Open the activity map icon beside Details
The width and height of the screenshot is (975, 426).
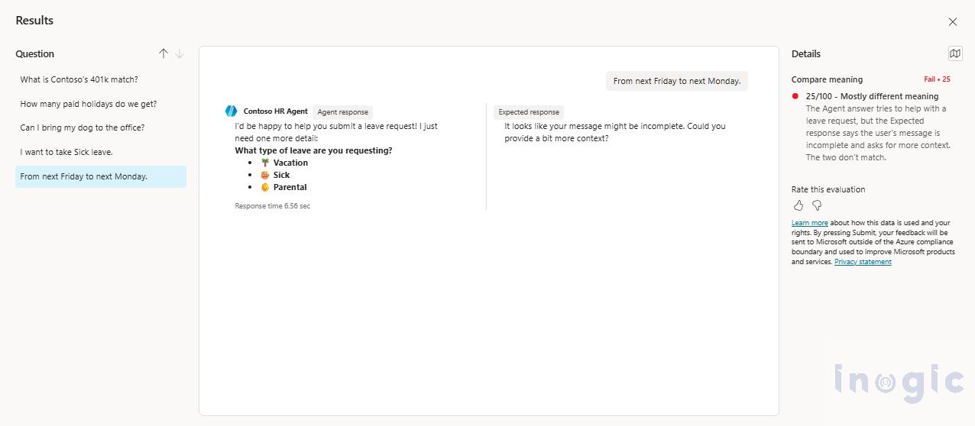[954, 53]
